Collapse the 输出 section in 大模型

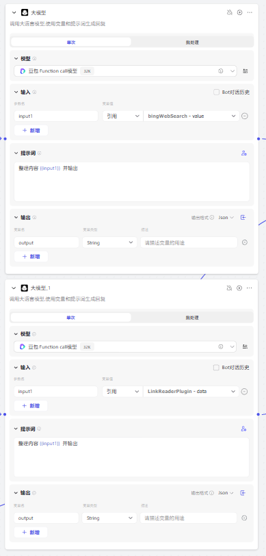click(x=16, y=217)
